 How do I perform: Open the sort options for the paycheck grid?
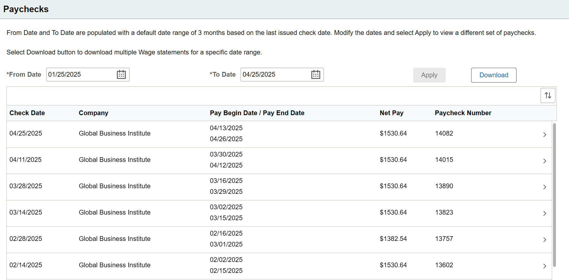(x=548, y=95)
